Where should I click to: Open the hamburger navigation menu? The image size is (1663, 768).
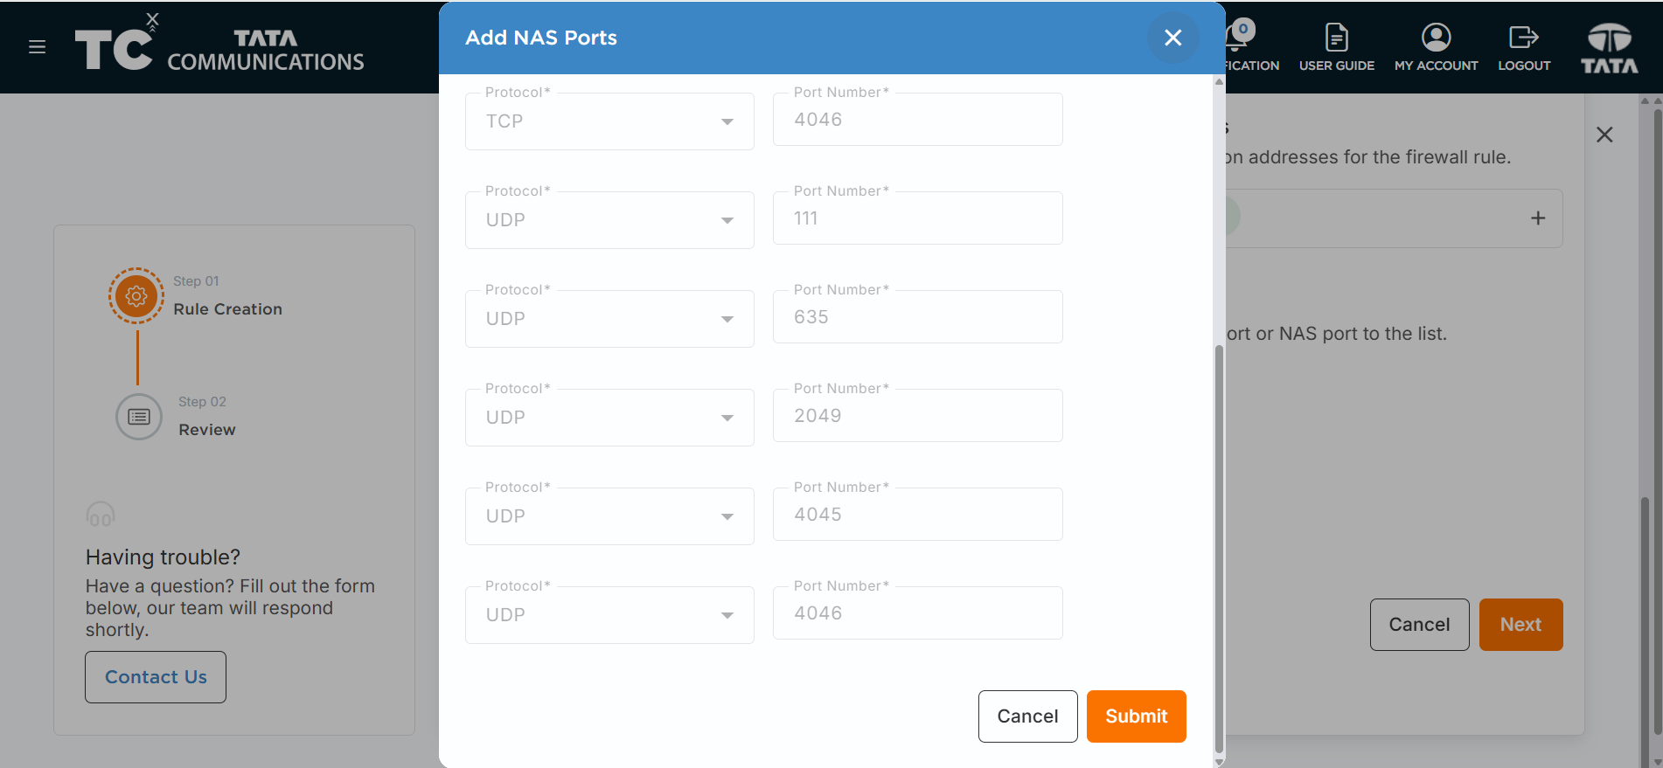37,47
